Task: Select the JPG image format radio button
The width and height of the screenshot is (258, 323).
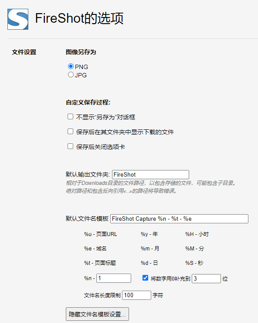Action: (x=71, y=75)
